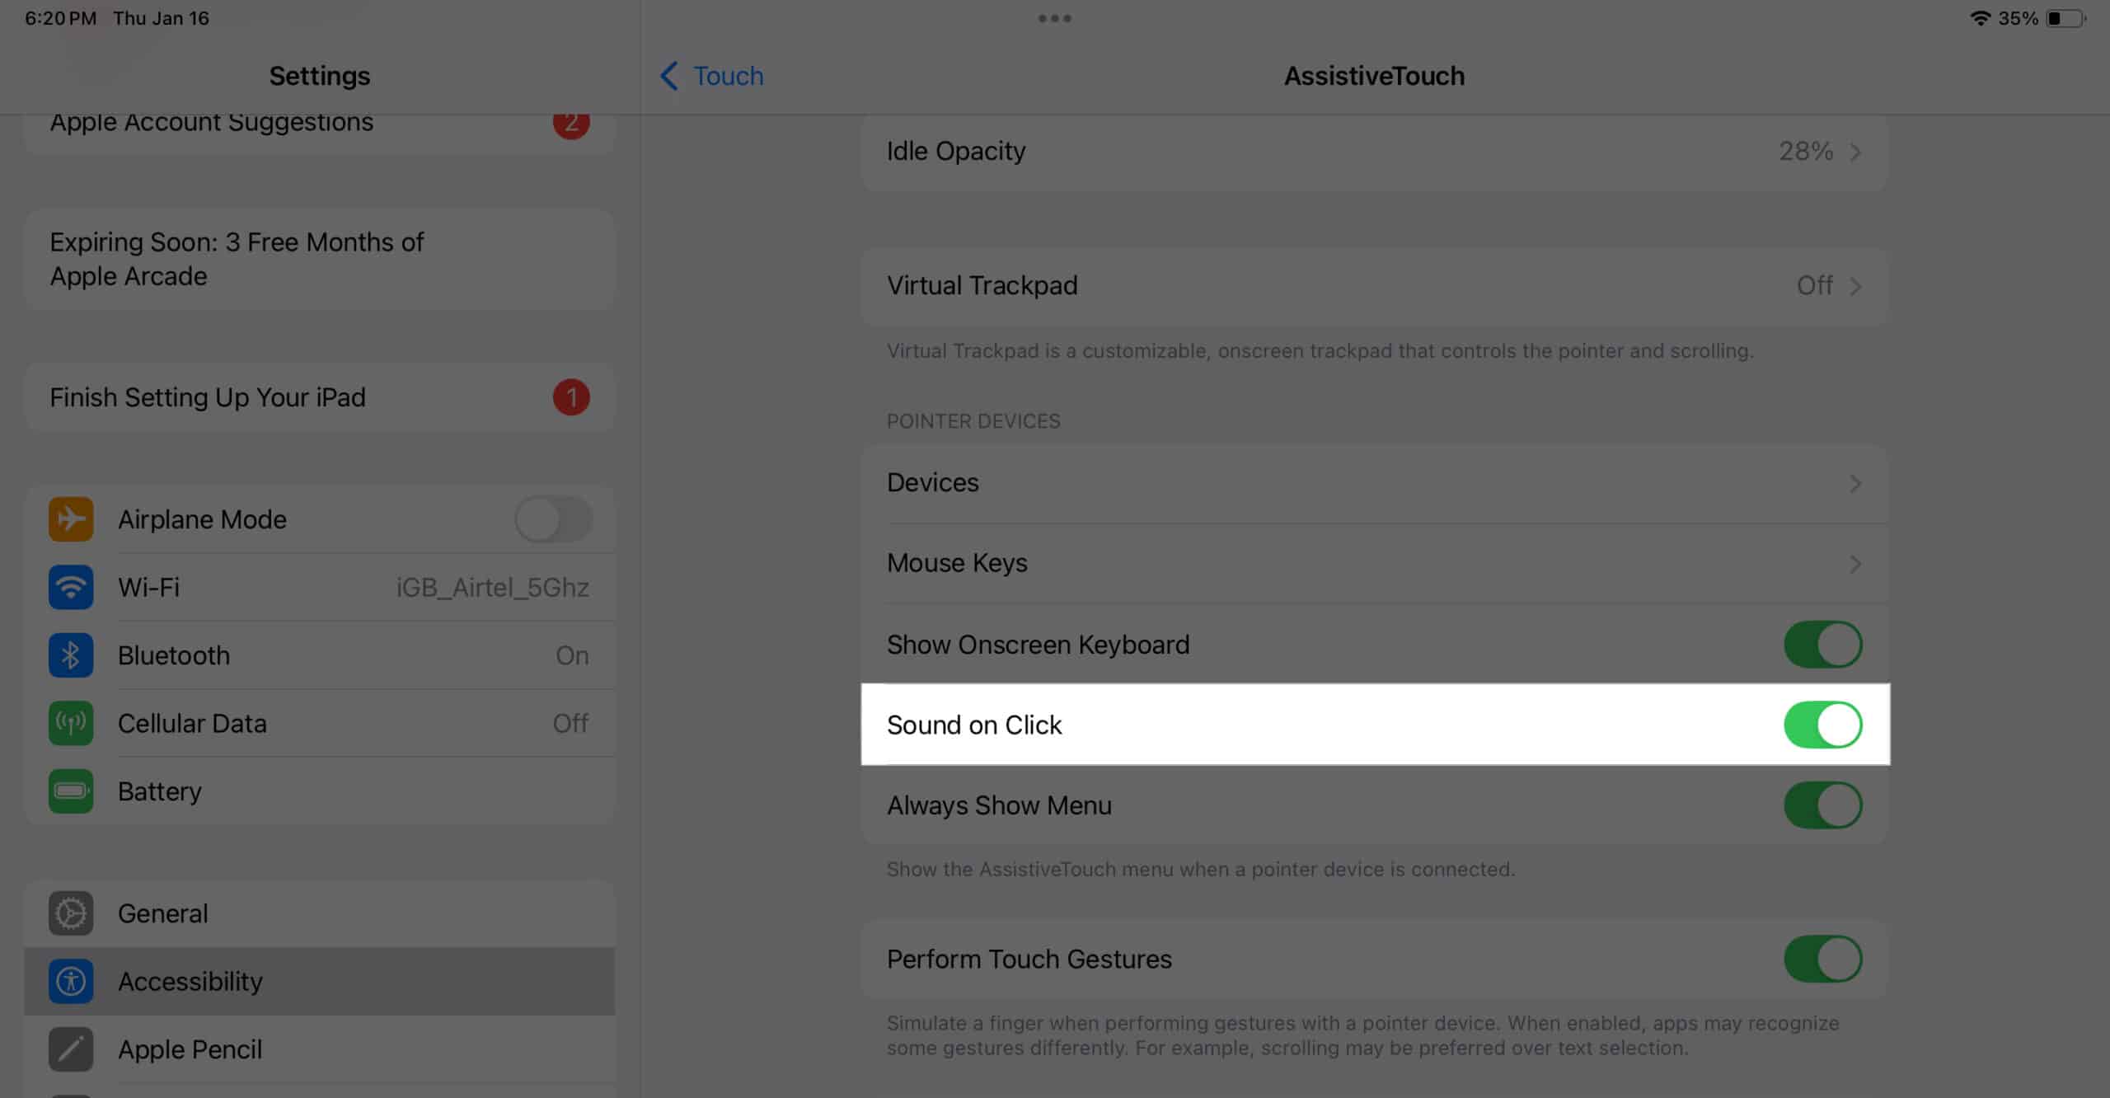Open Apple Arcade free months offer

(320, 258)
